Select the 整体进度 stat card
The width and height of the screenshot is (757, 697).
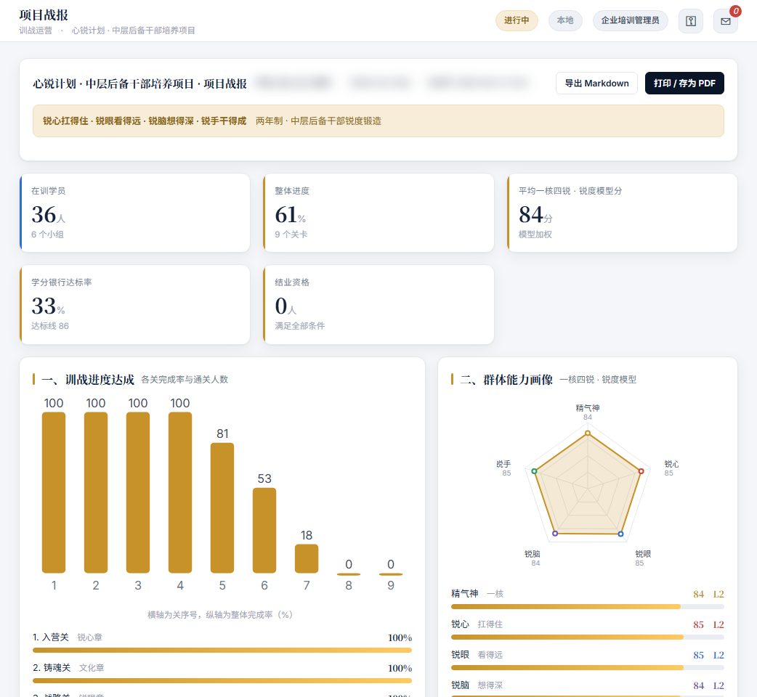pyautogui.click(x=378, y=213)
